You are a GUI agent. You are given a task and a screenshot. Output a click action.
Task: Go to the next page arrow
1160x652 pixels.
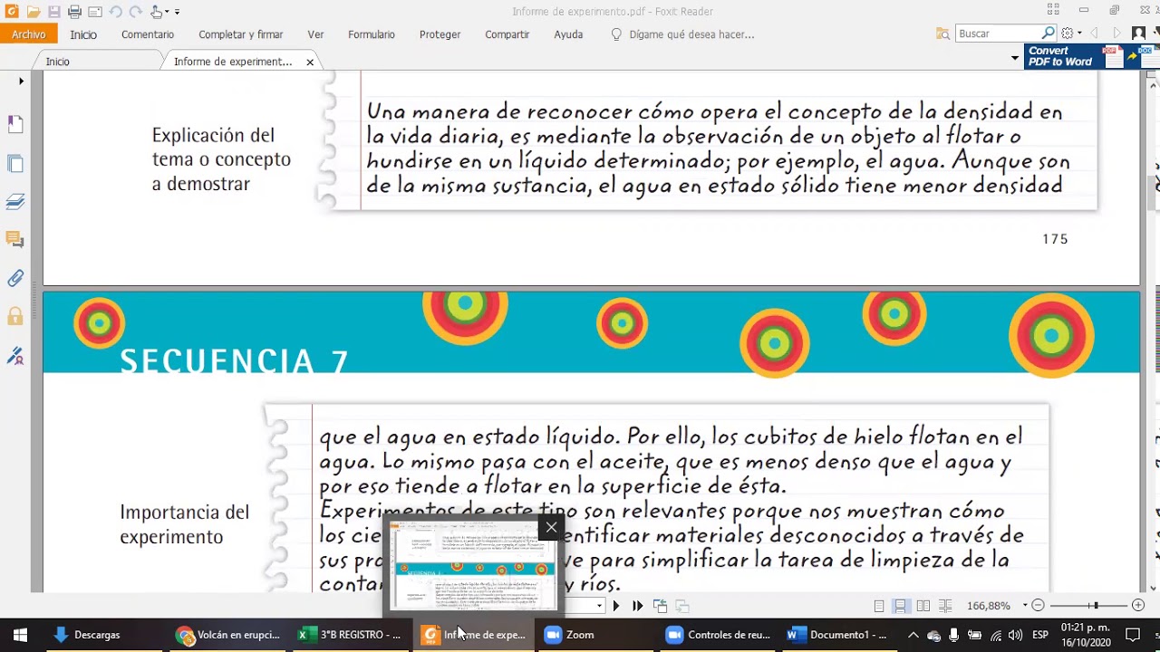tap(616, 606)
